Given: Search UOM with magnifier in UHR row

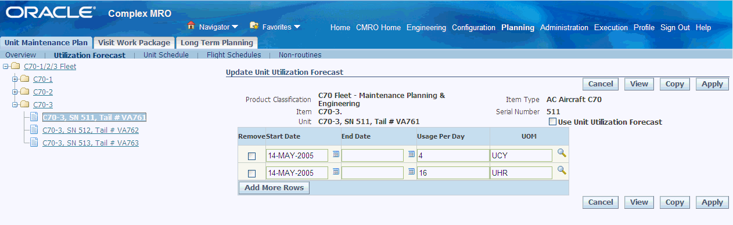Looking at the screenshot, I should [x=562, y=170].
